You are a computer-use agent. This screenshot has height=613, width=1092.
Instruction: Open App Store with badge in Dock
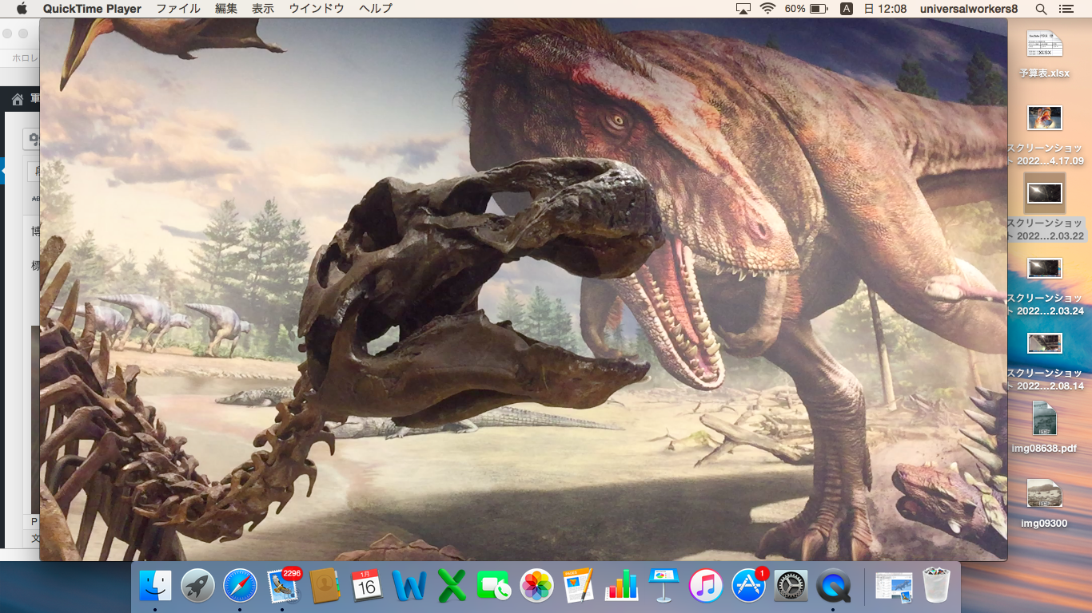click(748, 587)
